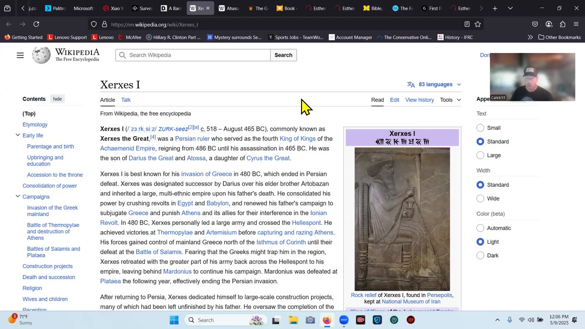Open File Explorer from the taskbar
Viewport: 585px width, 329px height.
(293, 320)
